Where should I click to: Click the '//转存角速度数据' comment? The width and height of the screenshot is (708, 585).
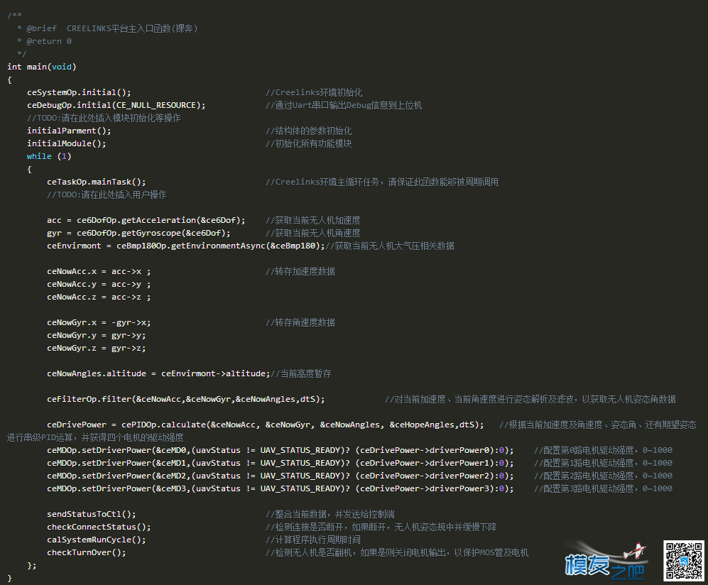click(300, 323)
